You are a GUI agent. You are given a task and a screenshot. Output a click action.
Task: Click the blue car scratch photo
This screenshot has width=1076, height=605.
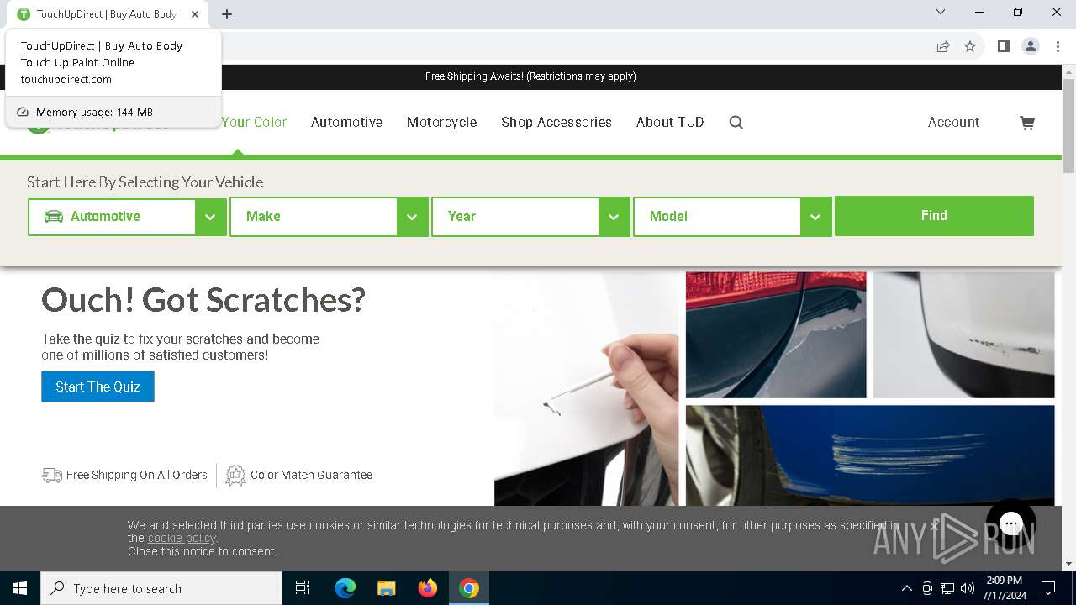870,455
